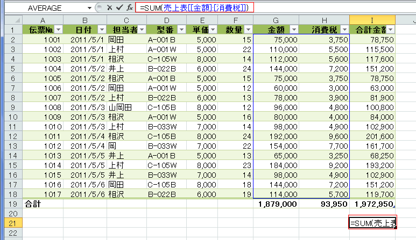This screenshot has height=240, width=416.
Task: Expand the Name Box dropdown arrow
Action: (x=89, y=8)
